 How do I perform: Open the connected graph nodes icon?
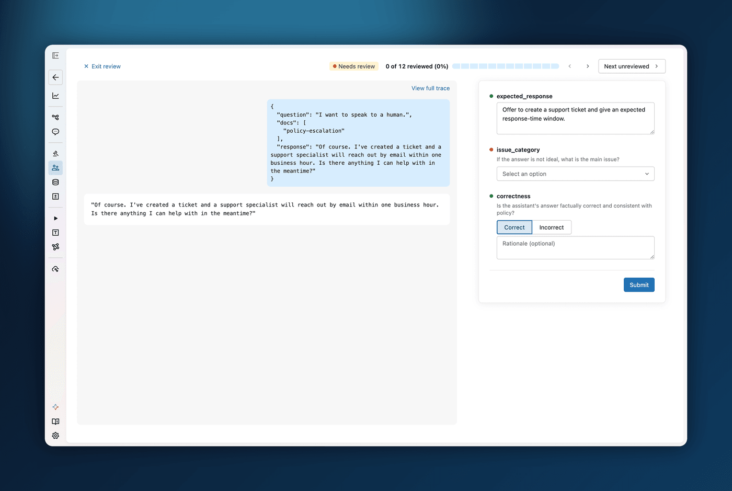[55, 247]
